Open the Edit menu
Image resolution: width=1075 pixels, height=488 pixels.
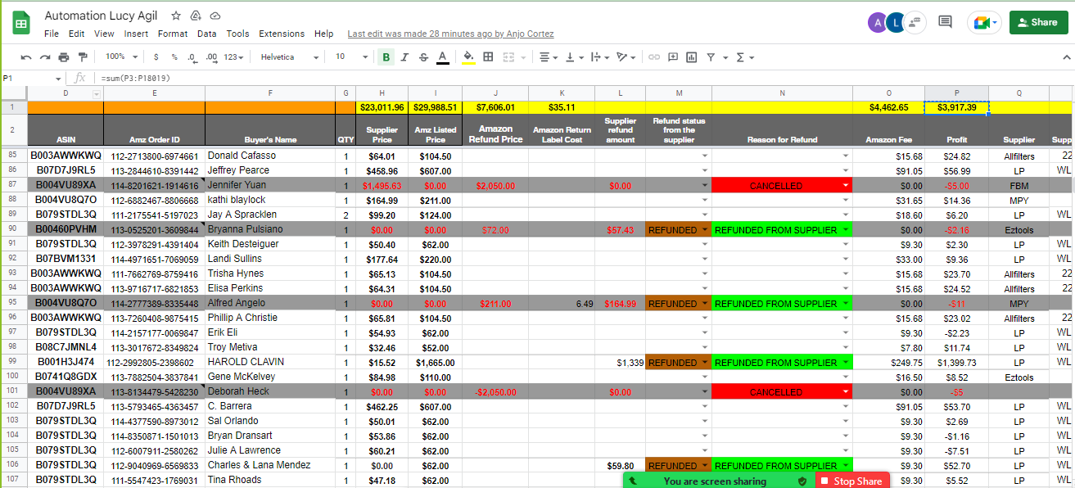pyautogui.click(x=77, y=34)
